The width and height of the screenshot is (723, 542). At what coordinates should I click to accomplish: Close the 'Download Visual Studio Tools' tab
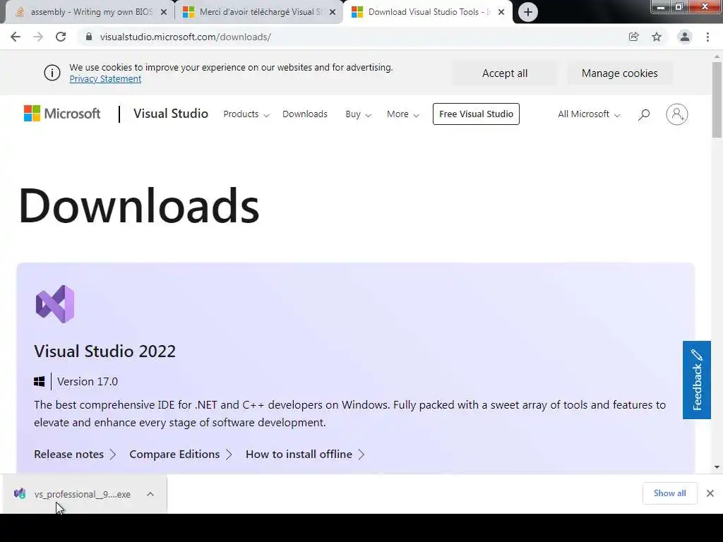click(x=501, y=13)
